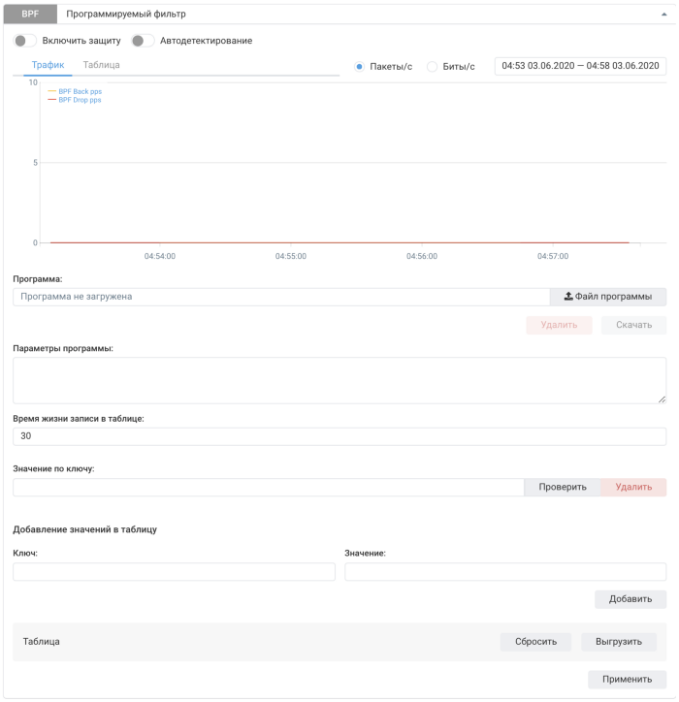The image size is (679, 702).
Task: Toggle BPF Back pps legend entry
Action: pos(80,91)
